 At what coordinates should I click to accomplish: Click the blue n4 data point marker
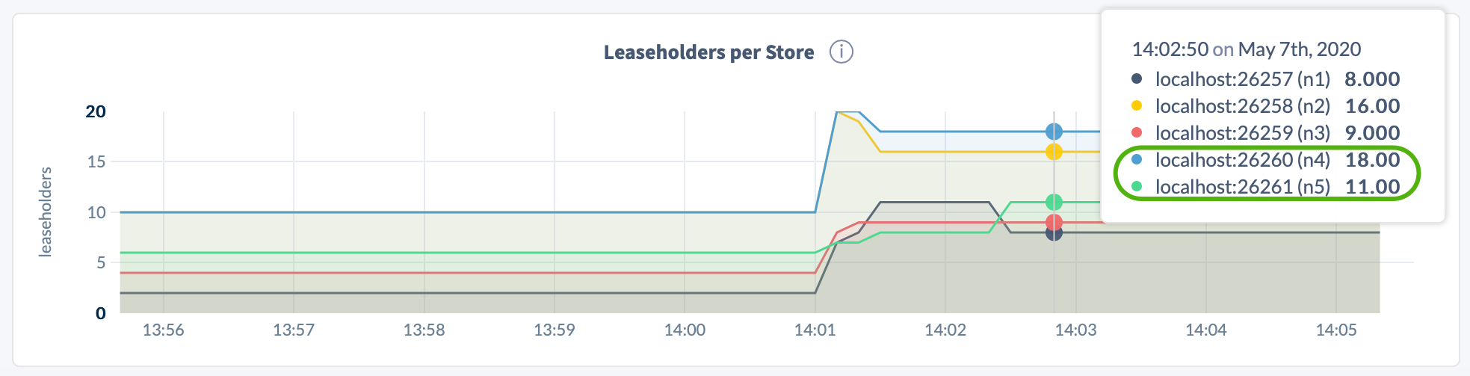pyautogui.click(x=1054, y=132)
